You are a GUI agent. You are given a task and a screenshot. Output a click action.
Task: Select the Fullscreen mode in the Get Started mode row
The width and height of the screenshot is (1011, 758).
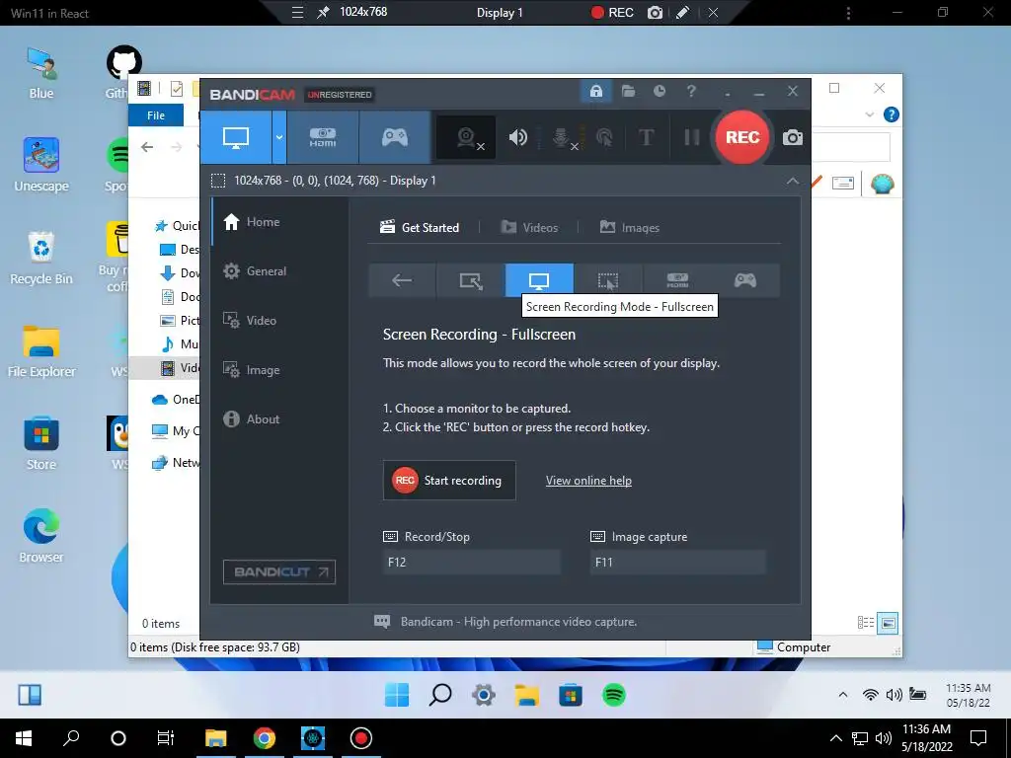tap(539, 280)
